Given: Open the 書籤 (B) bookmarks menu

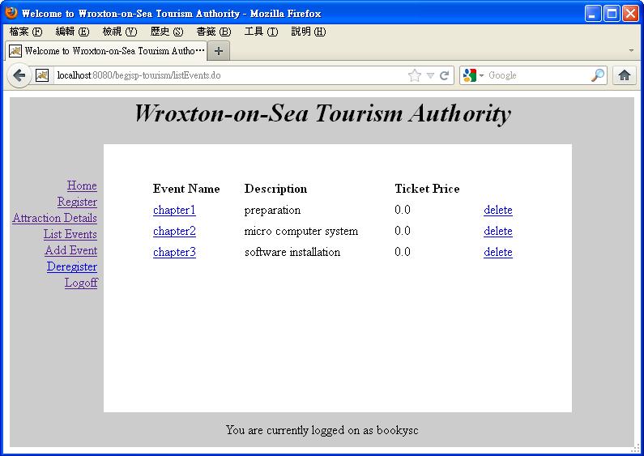Looking at the screenshot, I should tap(213, 32).
